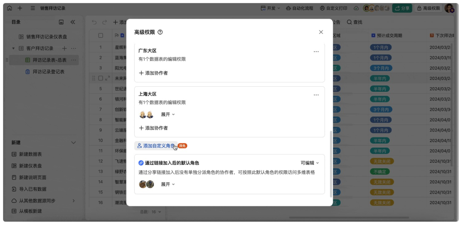
Task: Click collaborator avatars under 上海大区
Action: [x=147, y=115]
